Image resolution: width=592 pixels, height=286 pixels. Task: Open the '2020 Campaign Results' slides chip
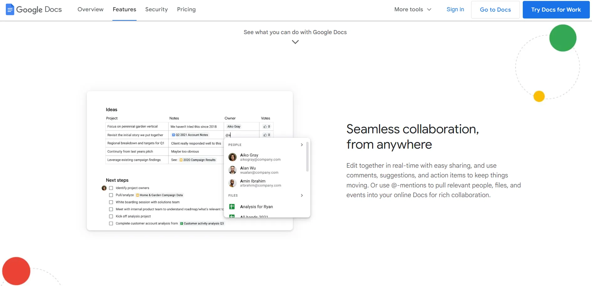pyautogui.click(x=198, y=160)
